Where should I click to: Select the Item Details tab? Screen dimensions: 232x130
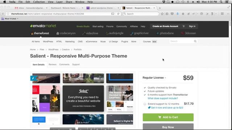point(39,65)
